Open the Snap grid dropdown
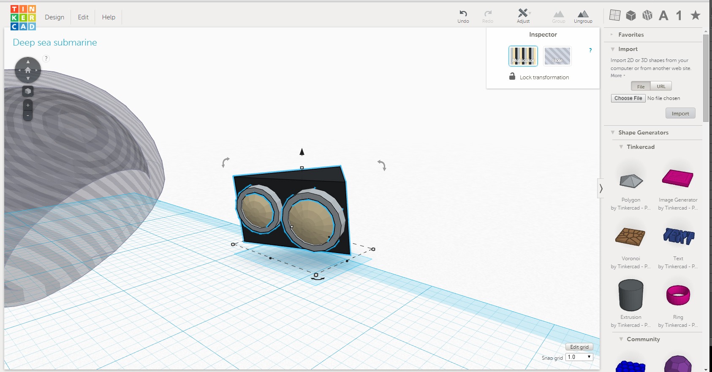The width and height of the screenshot is (712, 372). point(579,357)
